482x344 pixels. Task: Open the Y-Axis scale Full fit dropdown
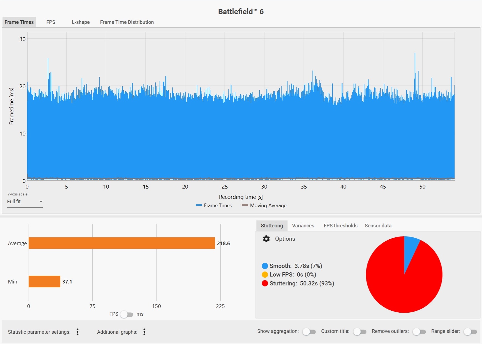click(x=25, y=202)
